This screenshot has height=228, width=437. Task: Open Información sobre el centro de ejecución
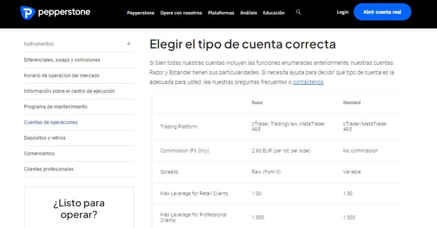tap(69, 91)
